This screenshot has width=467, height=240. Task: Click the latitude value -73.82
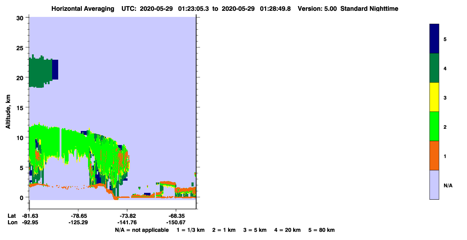pyautogui.click(x=127, y=216)
